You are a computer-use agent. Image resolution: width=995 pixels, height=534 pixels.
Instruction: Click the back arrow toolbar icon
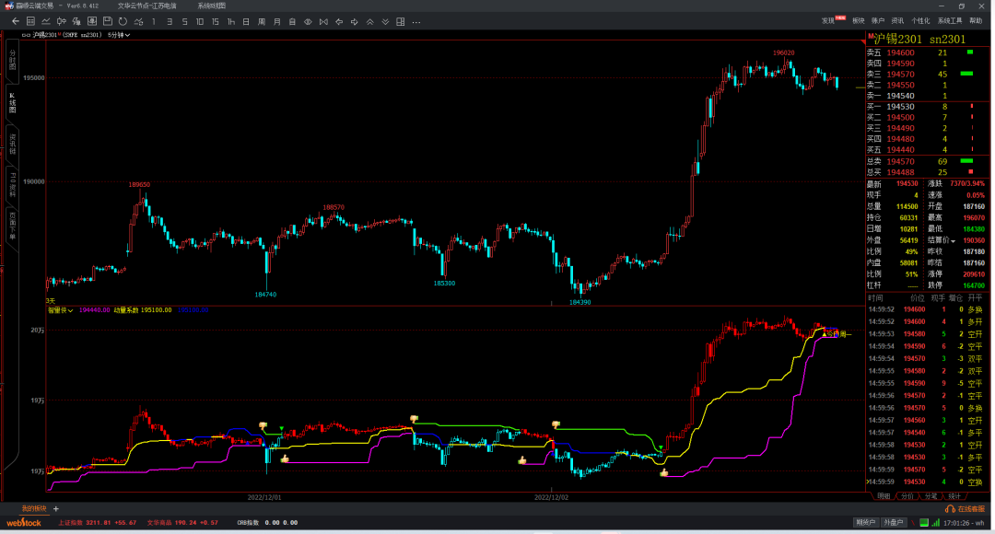[x=16, y=21]
